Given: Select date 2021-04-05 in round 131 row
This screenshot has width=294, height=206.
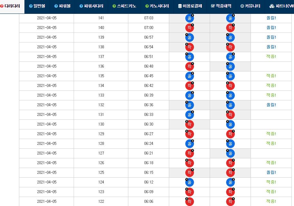Looking at the screenshot, I should pos(47,115).
